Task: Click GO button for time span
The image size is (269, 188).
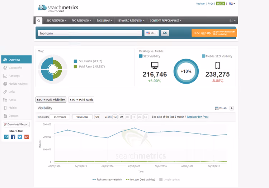Action: click(x=97, y=117)
